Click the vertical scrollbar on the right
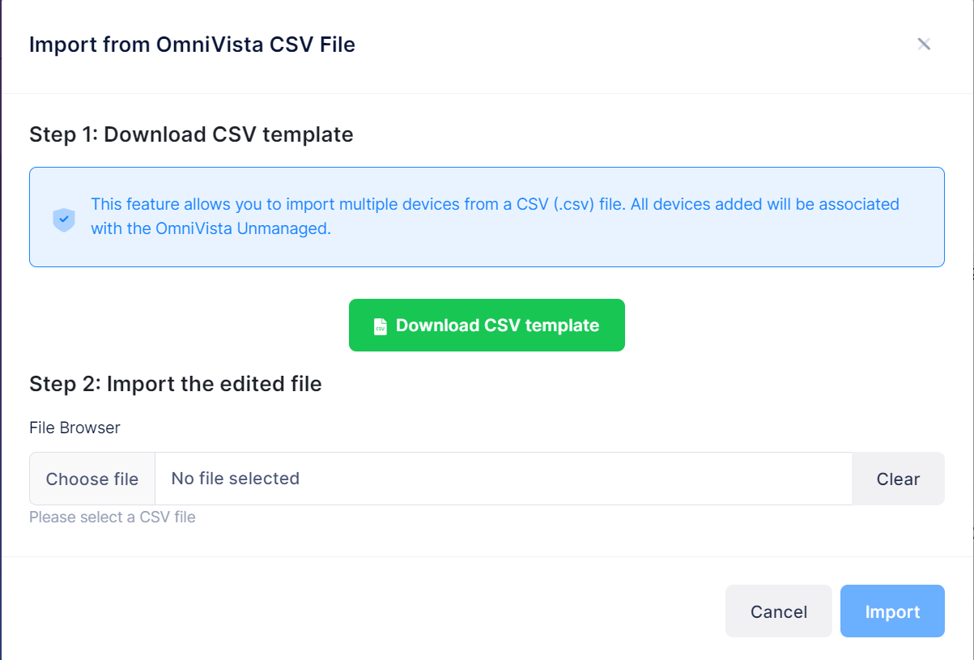Screen dimensions: 974x660 pyautogui.click(x=970, y=324)
